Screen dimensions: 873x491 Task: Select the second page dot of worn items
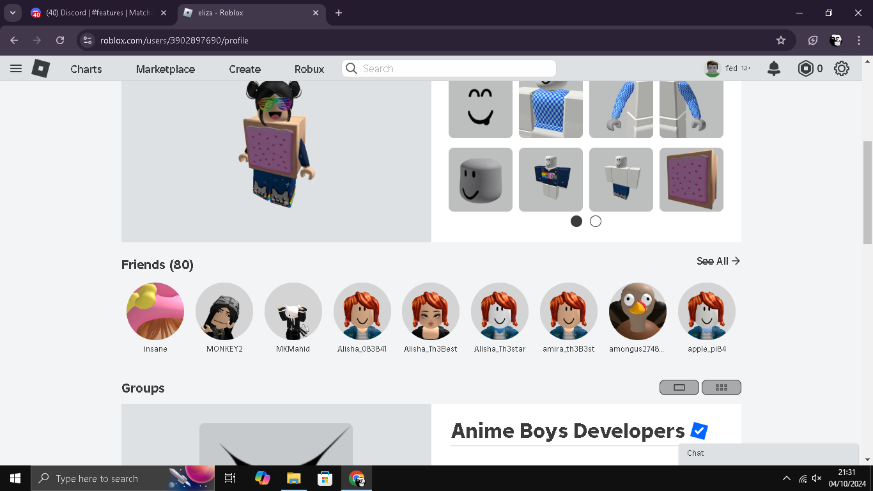(596, 221)
